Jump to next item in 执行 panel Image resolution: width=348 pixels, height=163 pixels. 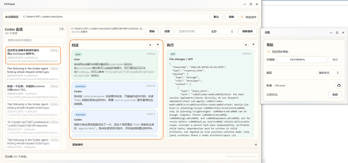(x=253, y=45)
